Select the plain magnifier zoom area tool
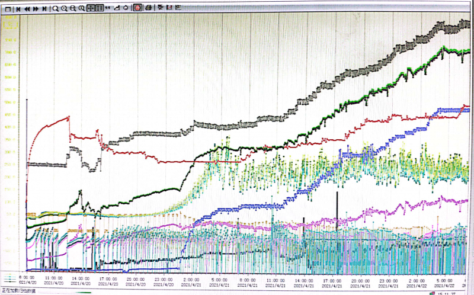The height and width of the screenshot is (295, 474). tap(56, 8)
